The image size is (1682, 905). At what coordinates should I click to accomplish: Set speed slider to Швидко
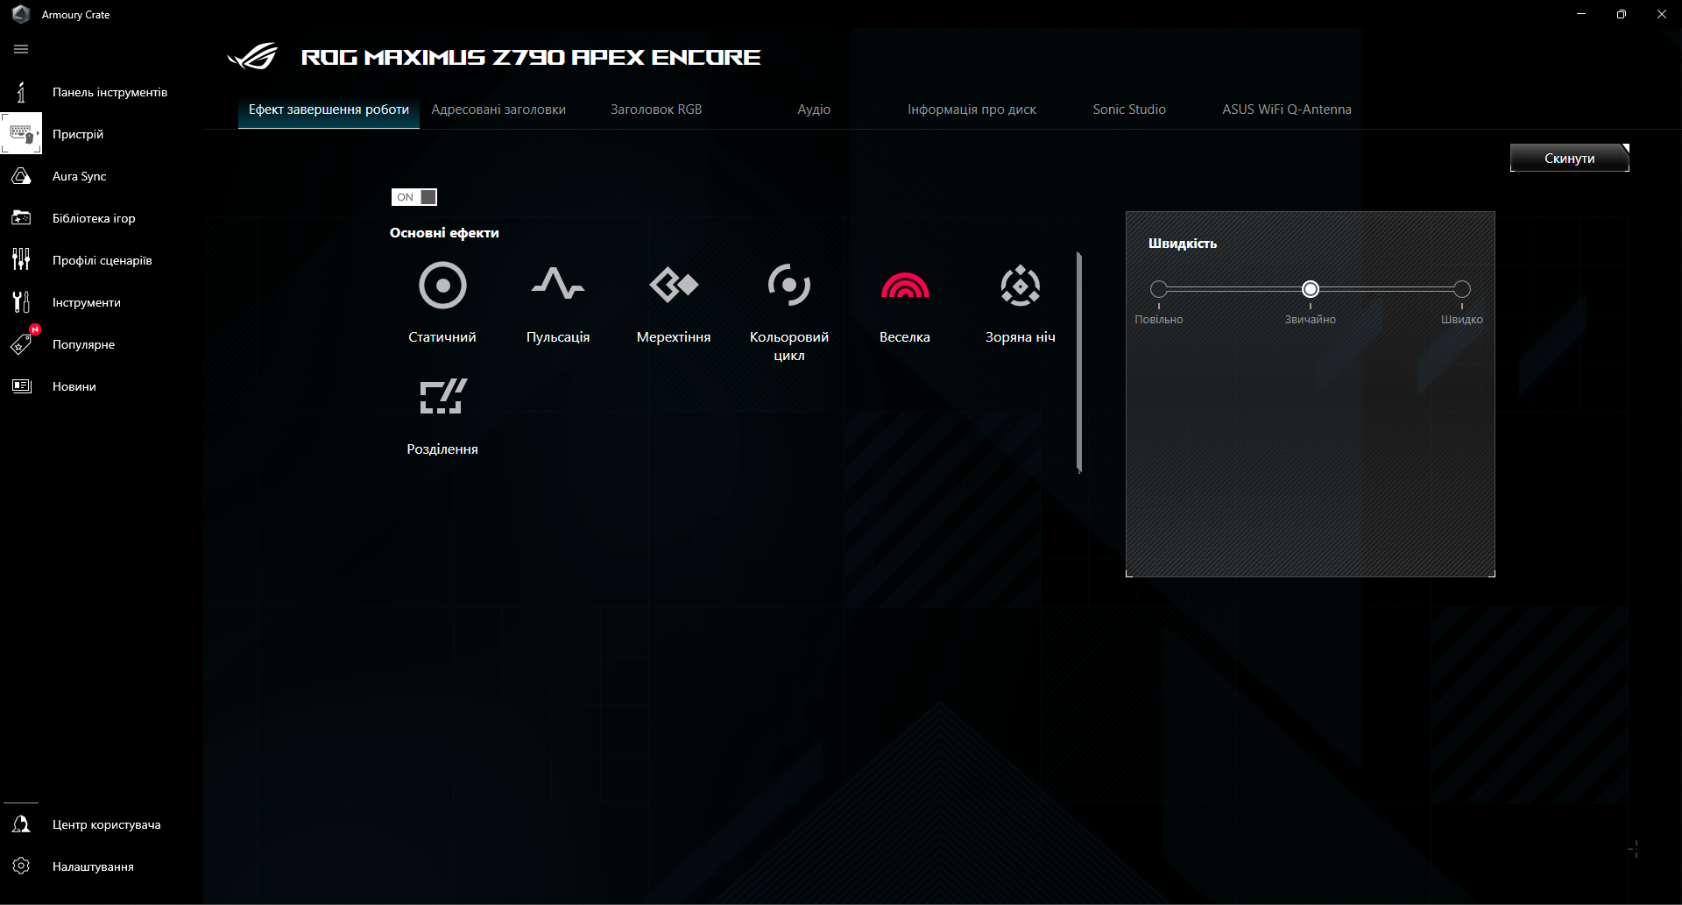pos(1461,288)
